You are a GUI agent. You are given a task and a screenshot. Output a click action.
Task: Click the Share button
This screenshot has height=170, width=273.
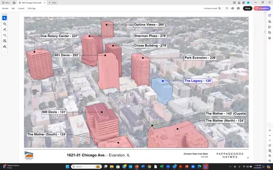point(247,8)
